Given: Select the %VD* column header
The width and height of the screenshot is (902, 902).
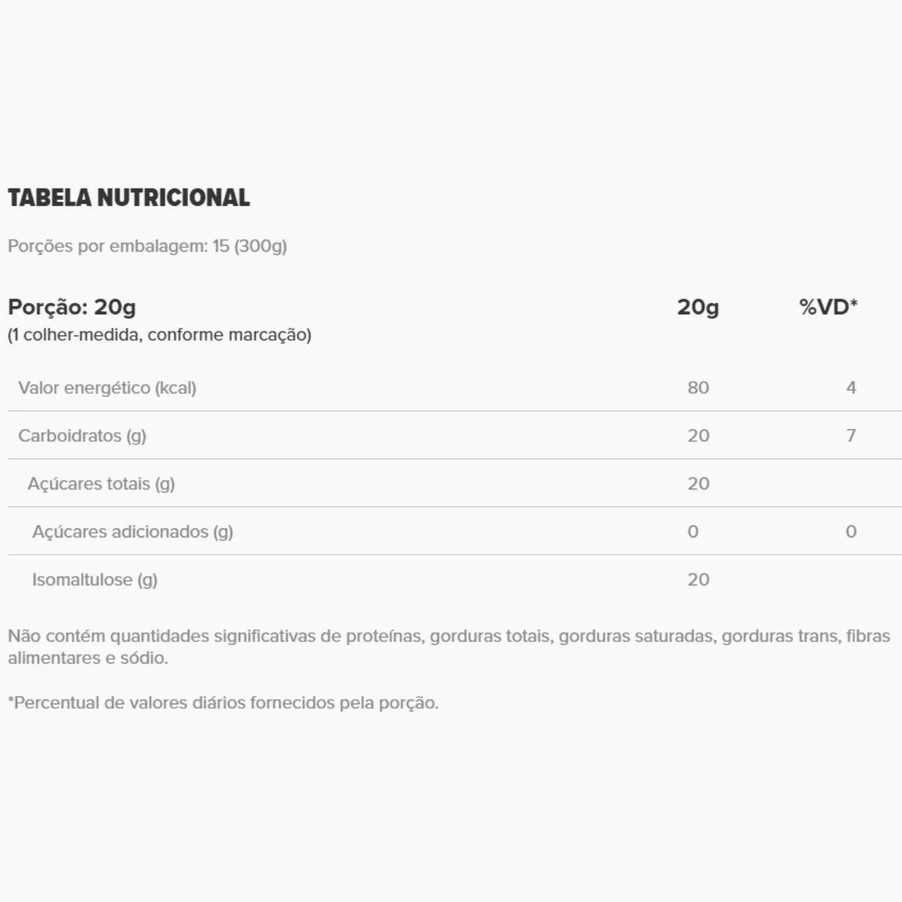Looking at the screenshot, I should [x=828, y=307].
